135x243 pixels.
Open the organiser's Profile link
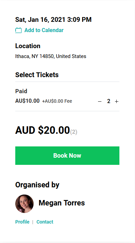pyautogui.click(x=22, y=222)
